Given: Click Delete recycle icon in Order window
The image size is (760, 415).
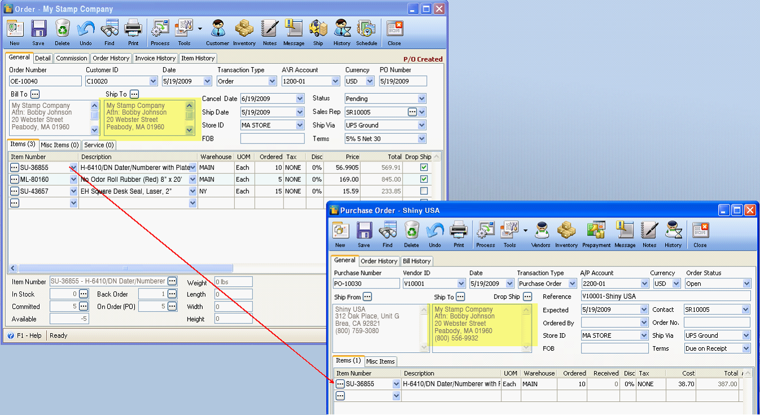Looking at the screenshot, I should point(62,28).
